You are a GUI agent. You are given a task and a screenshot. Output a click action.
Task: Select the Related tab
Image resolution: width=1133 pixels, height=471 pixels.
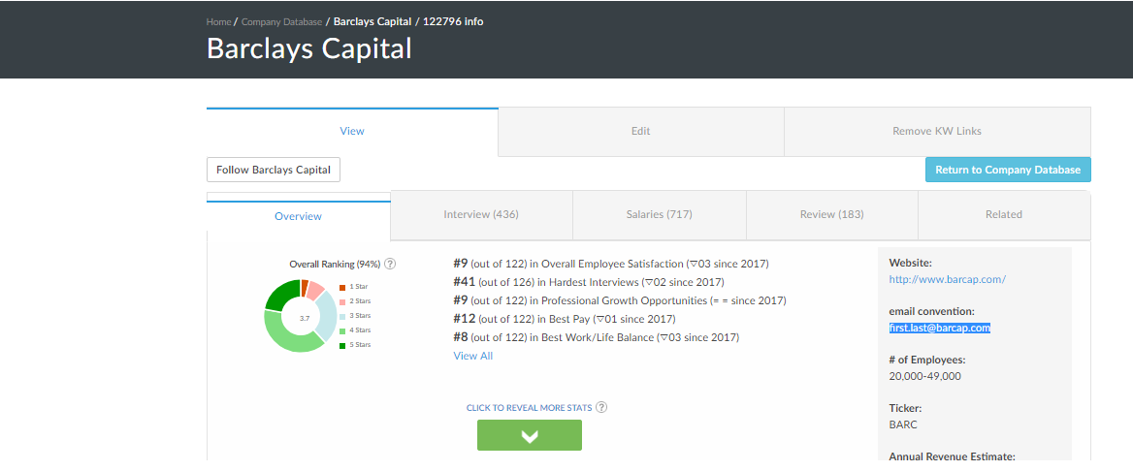tap(1003, 214)
